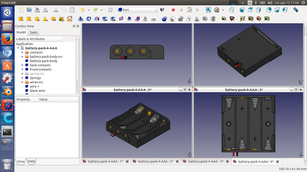307x172 pixels.
Task: Switch to the Tasks tab
Action: tap(34, 32)
